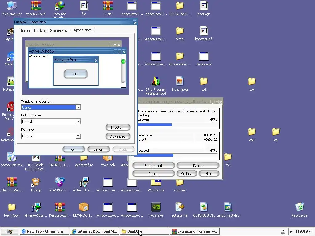Screen dimensions: 315x236
Task: Open Help in the extraction window
Action: tap(209, 174)
